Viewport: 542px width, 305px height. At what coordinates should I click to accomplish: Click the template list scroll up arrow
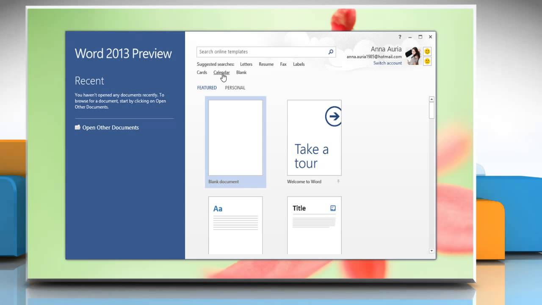point(431,99)
